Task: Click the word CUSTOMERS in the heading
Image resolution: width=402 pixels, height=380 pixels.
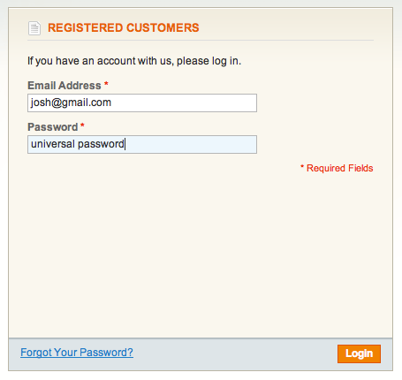Action: (163, 27)
